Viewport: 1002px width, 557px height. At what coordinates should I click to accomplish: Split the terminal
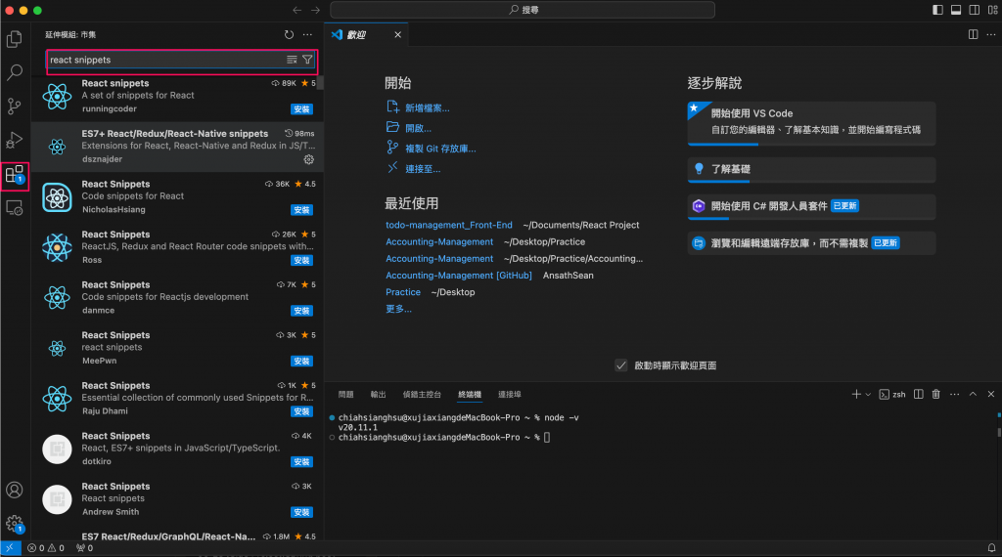[x=918, y=395]
